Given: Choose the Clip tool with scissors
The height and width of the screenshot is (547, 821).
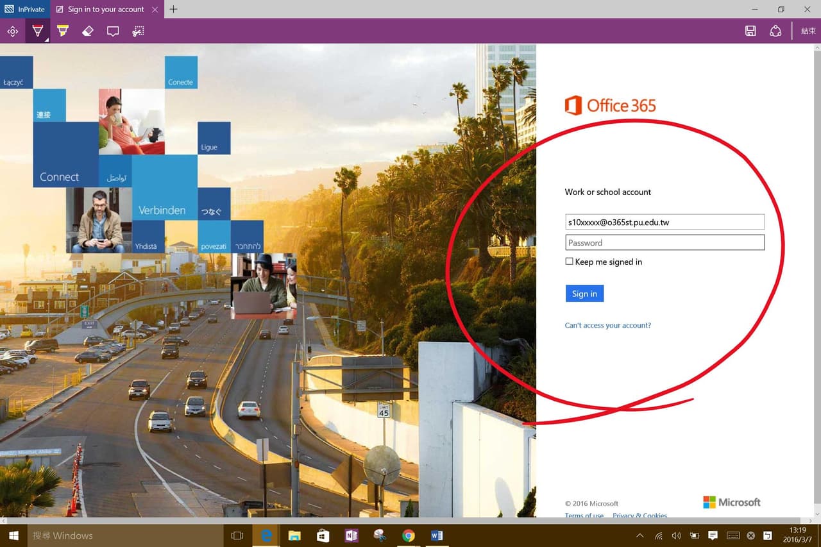Looking at the screenshot, I should tap(138, 31).
